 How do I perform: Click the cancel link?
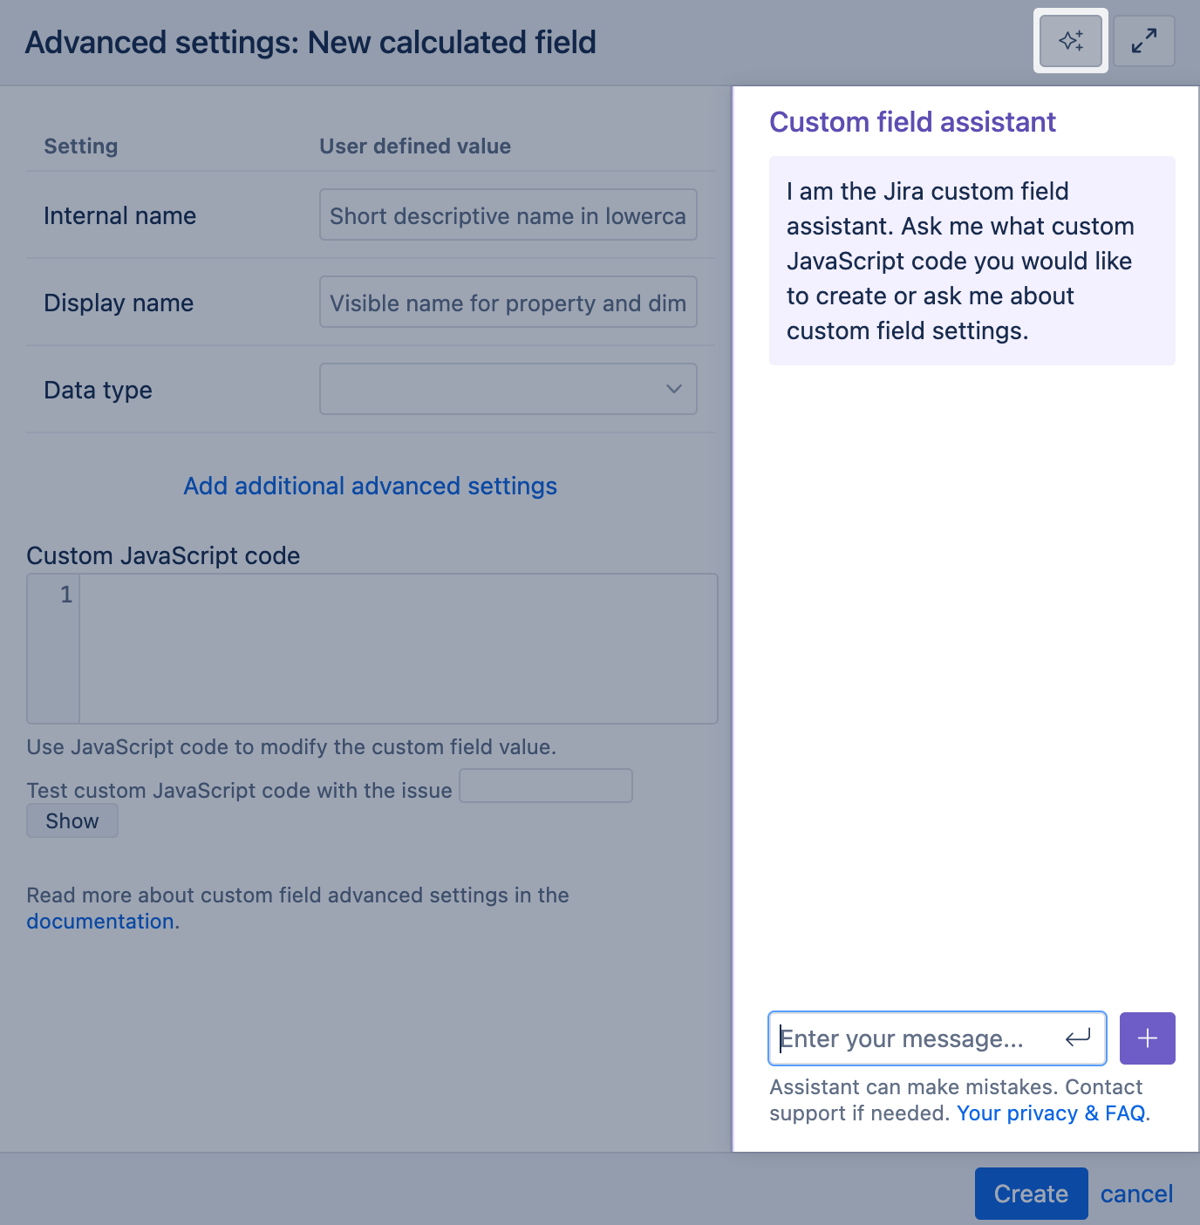click(x=1136, y=1194)
